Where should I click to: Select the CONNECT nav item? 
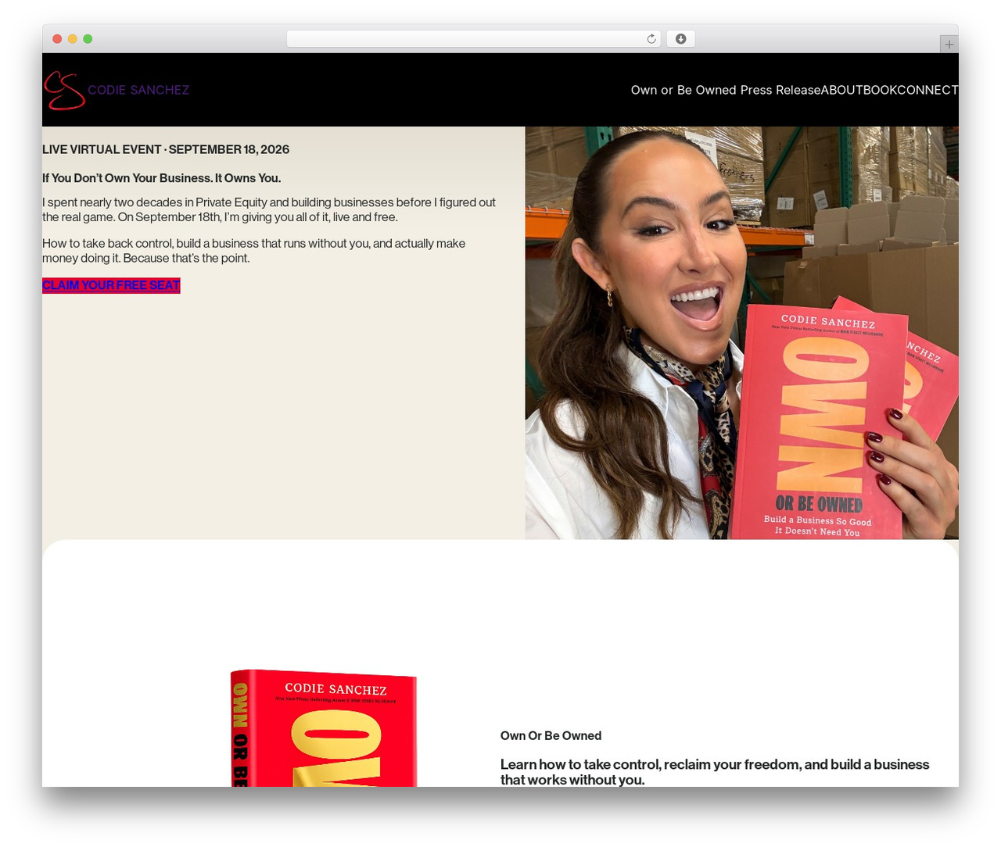click(927, 90)
